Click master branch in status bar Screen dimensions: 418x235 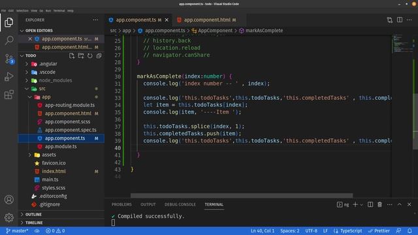tap(17, 230)
